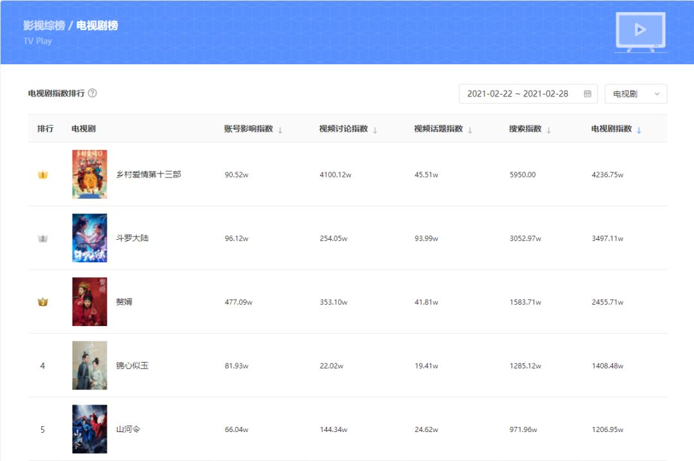This screenshot has height=461, width=694.
Task: Open 锦心似玉 title link
Action: tap(132, 366)
